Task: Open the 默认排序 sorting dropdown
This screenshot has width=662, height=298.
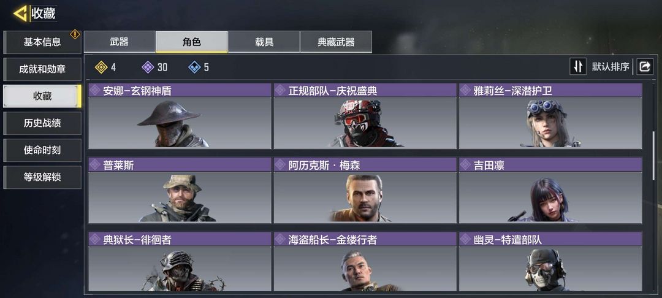Action: point(610,67)
